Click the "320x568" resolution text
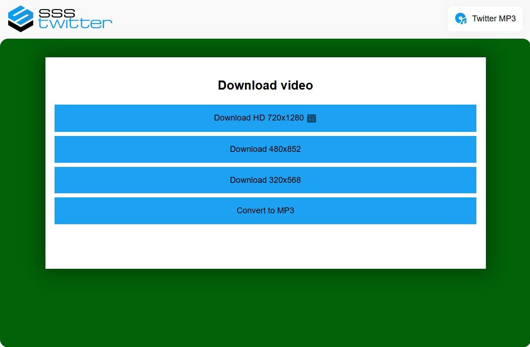 pos(283,180)
